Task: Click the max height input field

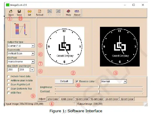Action: pyautogui.click(x=24, y=70)
